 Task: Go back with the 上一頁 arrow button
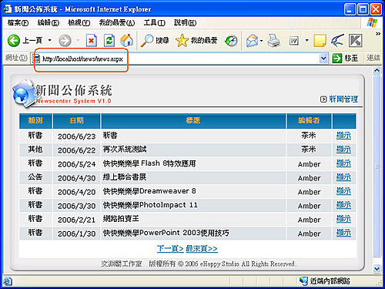pyautogui.click(x=25, y=40)
